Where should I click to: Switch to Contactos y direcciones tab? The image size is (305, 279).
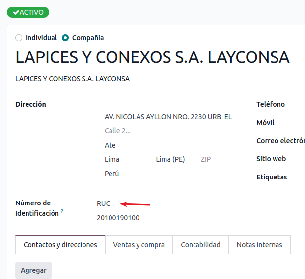(x=60, y=245)
